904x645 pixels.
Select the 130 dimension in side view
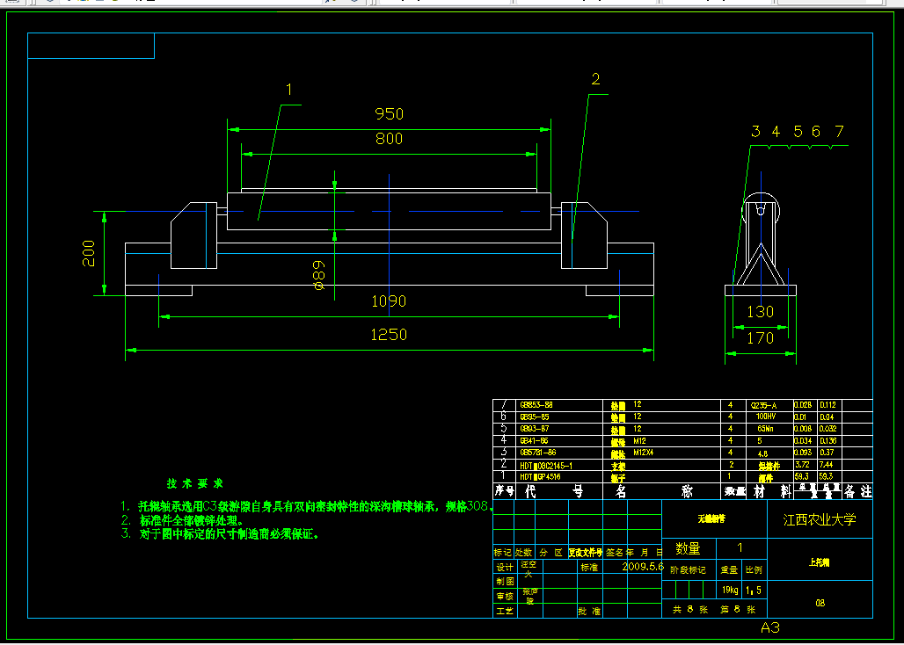pos(761,312)
